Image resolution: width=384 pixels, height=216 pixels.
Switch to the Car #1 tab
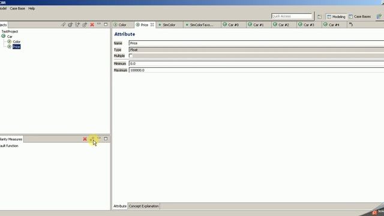(x=259, y=25)
